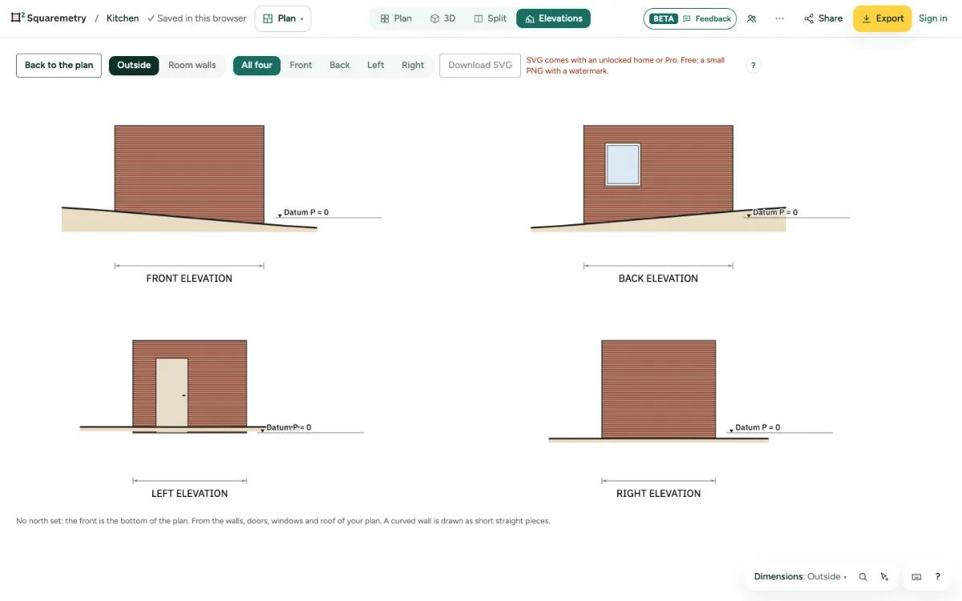
Task: Click Back to the plan button
Action: [x=59, y=66]
